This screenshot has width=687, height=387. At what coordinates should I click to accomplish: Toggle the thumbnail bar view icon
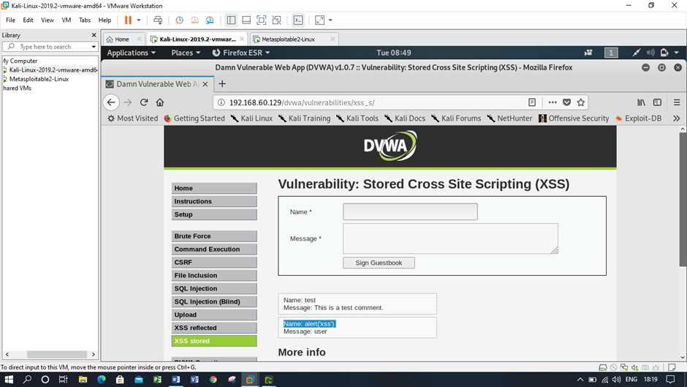pyautogui.click(x=246, y=20)
